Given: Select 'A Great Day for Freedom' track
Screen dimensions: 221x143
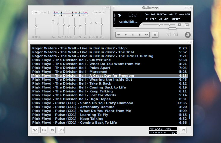Looking at the screenshot, I should (x=109, y=76).
